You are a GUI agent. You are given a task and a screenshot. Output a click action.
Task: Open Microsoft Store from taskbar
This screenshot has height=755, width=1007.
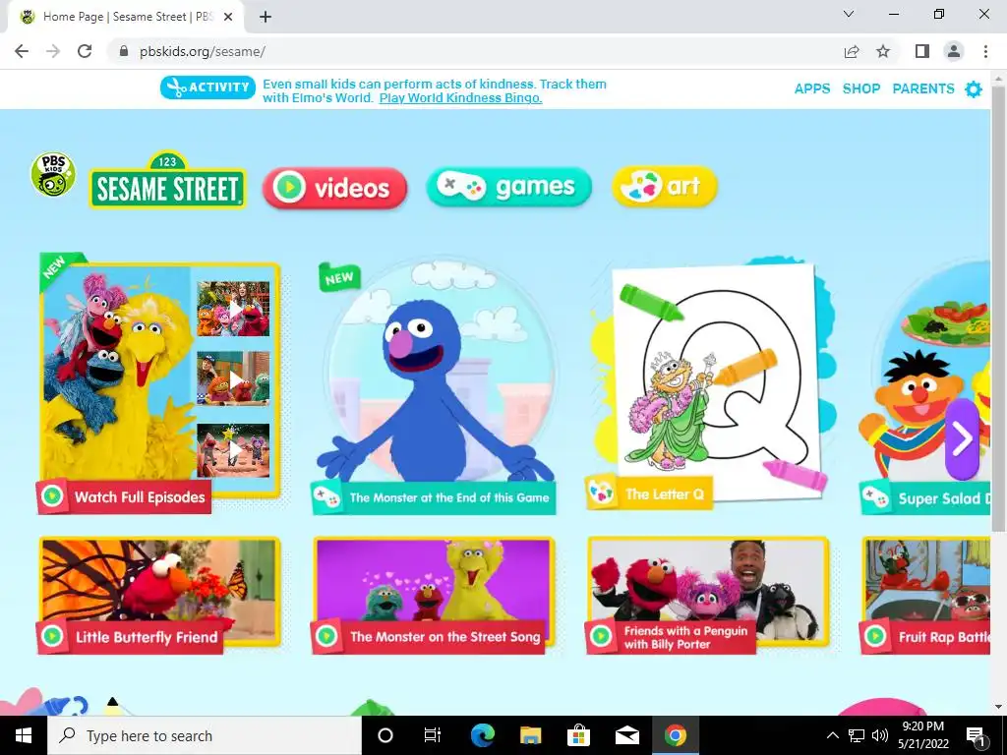(578, 735)
